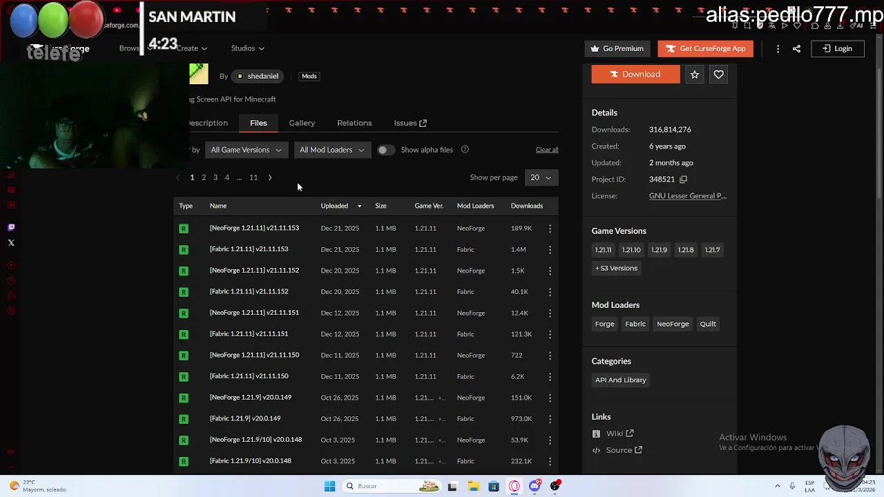Viewport: 884px width, 497px height.
Task: Click the Login button
Action: [x=837, y=48]
